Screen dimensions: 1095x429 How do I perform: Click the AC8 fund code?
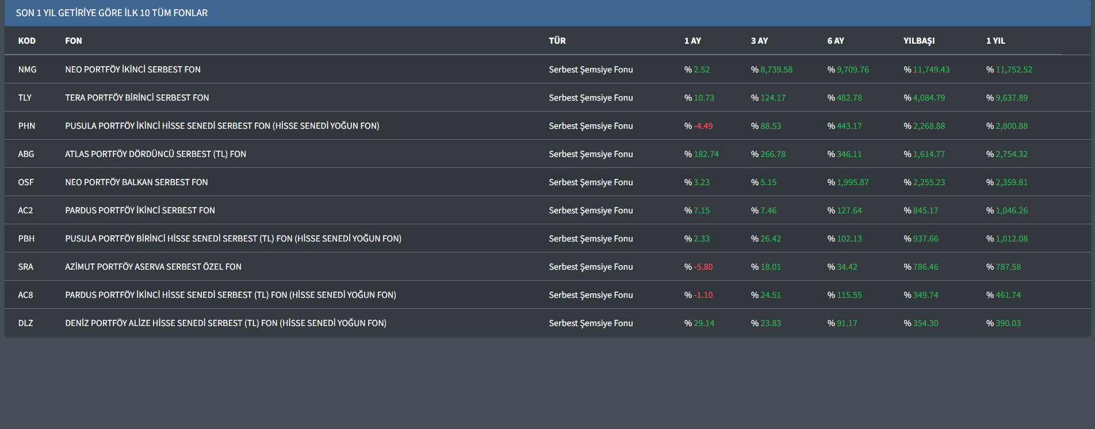[x=25, y=295]
